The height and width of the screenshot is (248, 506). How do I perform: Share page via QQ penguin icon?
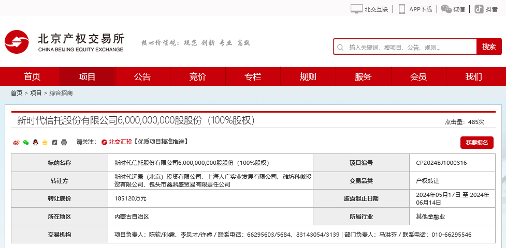35,142
